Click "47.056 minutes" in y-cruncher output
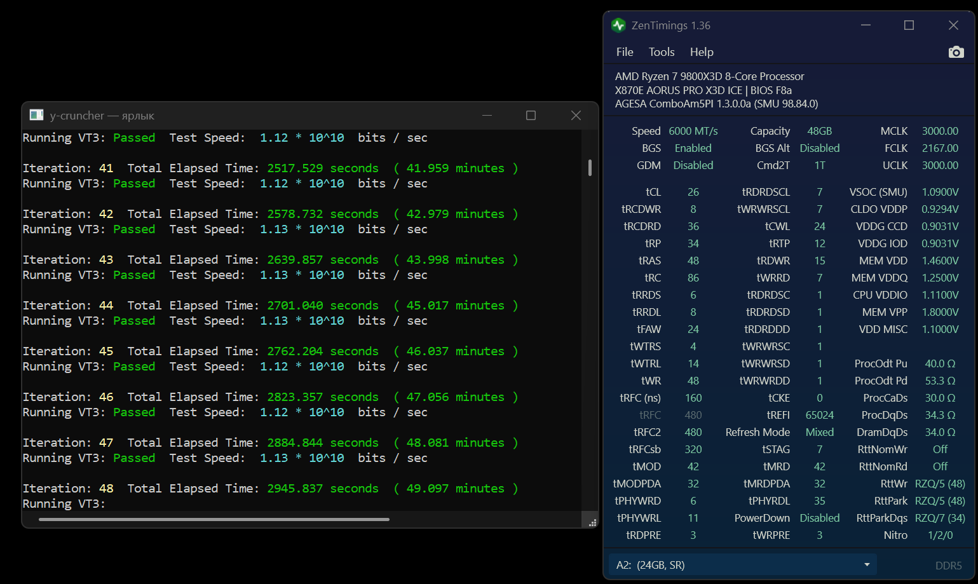This screenshot has height=584, width=978. click(456, 397)
